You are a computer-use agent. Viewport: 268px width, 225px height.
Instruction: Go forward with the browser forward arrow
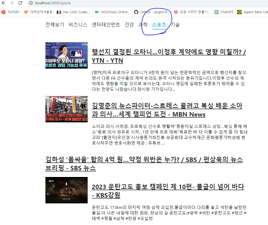tap(12, 3)
